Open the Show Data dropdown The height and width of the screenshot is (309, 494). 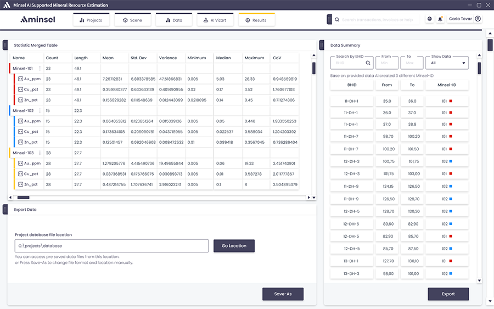[x=447, y=63]
